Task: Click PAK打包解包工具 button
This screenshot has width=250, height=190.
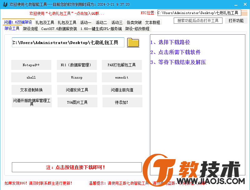Action: (x=122, y=65)
